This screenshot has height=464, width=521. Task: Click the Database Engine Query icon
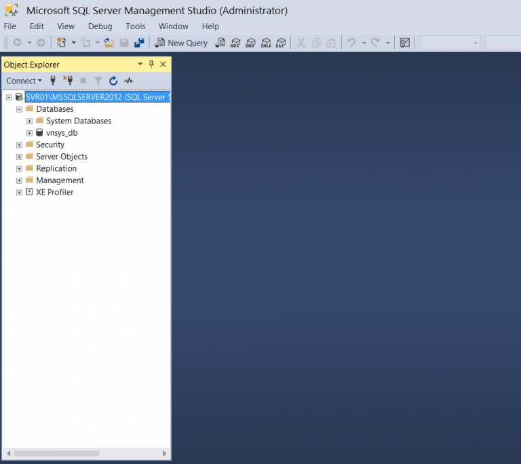(220, 43)
